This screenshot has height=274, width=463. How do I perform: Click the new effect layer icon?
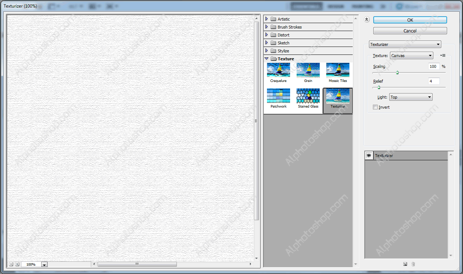click(405, 264)
